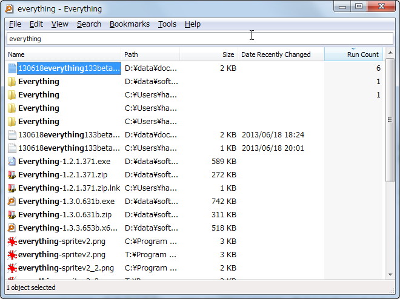This screenshot has width=400, height=299.
Task: Select Everything-1.3.0.631b.zip file name
Action: click(65, 215)
